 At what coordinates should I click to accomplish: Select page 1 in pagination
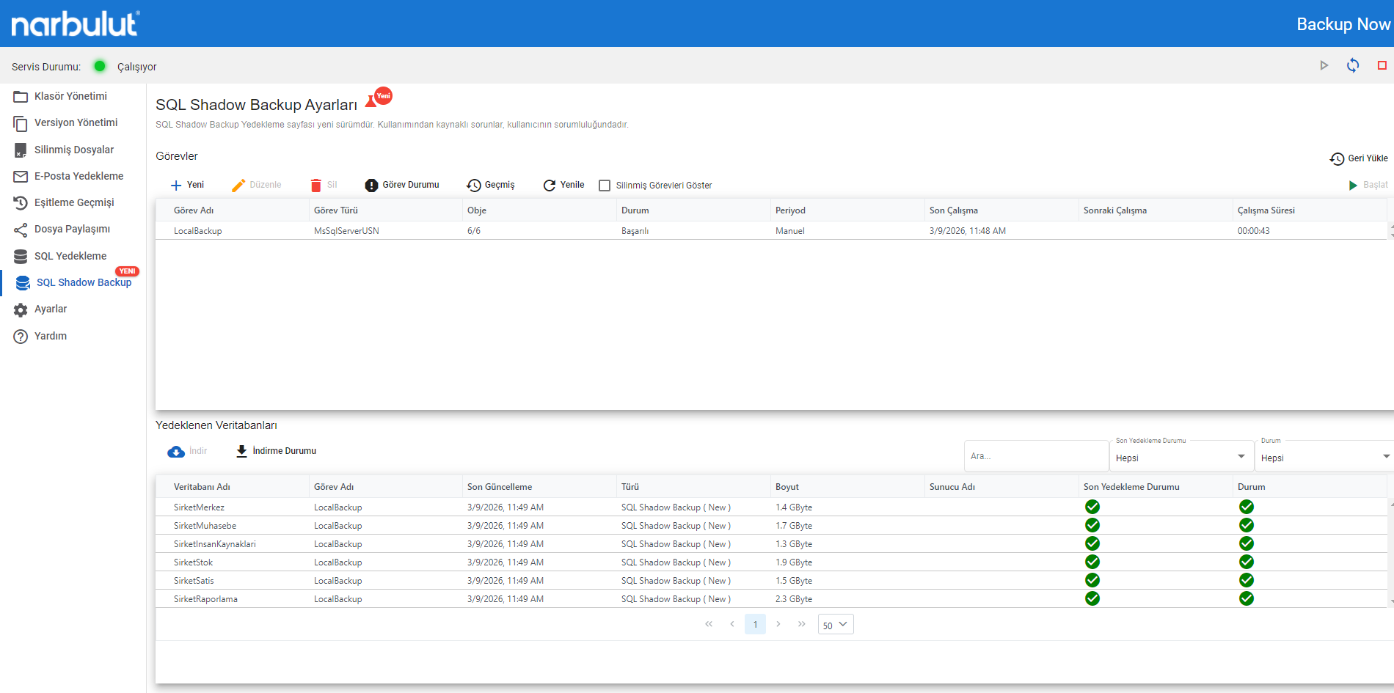755,625
